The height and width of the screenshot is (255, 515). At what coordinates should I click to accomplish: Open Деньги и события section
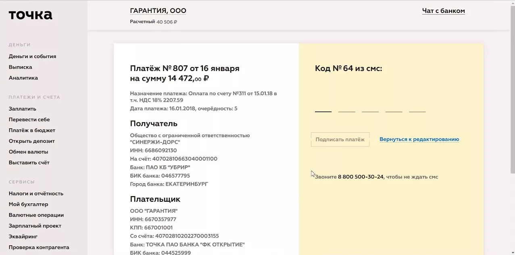32,56
